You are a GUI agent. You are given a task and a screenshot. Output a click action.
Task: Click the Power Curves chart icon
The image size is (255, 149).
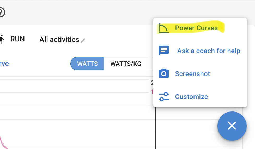click(x=163, y=28)
